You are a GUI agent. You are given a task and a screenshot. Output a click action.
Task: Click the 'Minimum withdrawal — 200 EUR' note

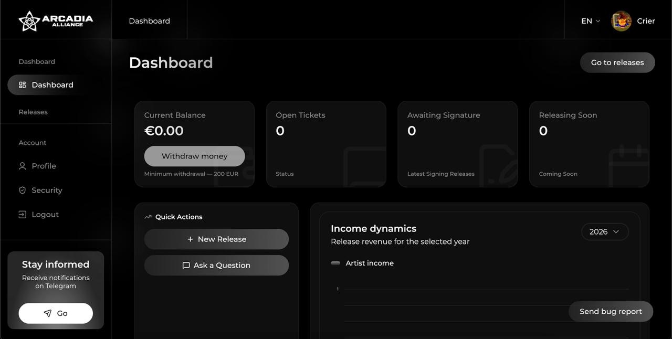191,174
